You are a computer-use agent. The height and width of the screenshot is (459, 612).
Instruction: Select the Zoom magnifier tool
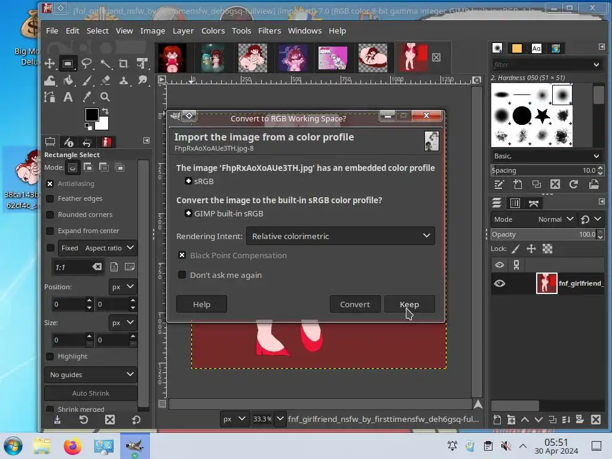105,97
